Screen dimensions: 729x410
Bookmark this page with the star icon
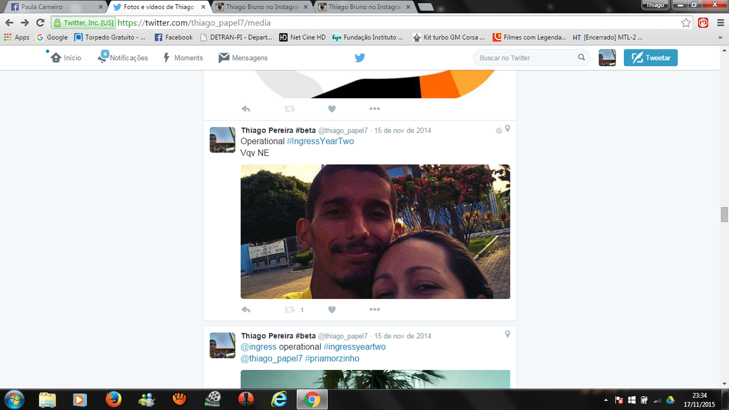(686, 22)
